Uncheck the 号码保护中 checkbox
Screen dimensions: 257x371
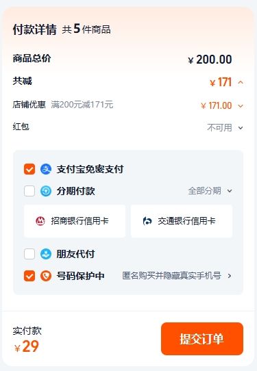pos(29,276)
